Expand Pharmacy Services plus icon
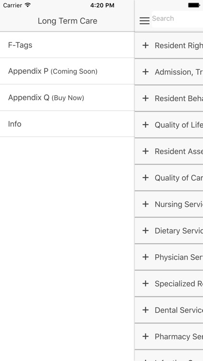The image size is (203, 361). click(x=145, y=336)
